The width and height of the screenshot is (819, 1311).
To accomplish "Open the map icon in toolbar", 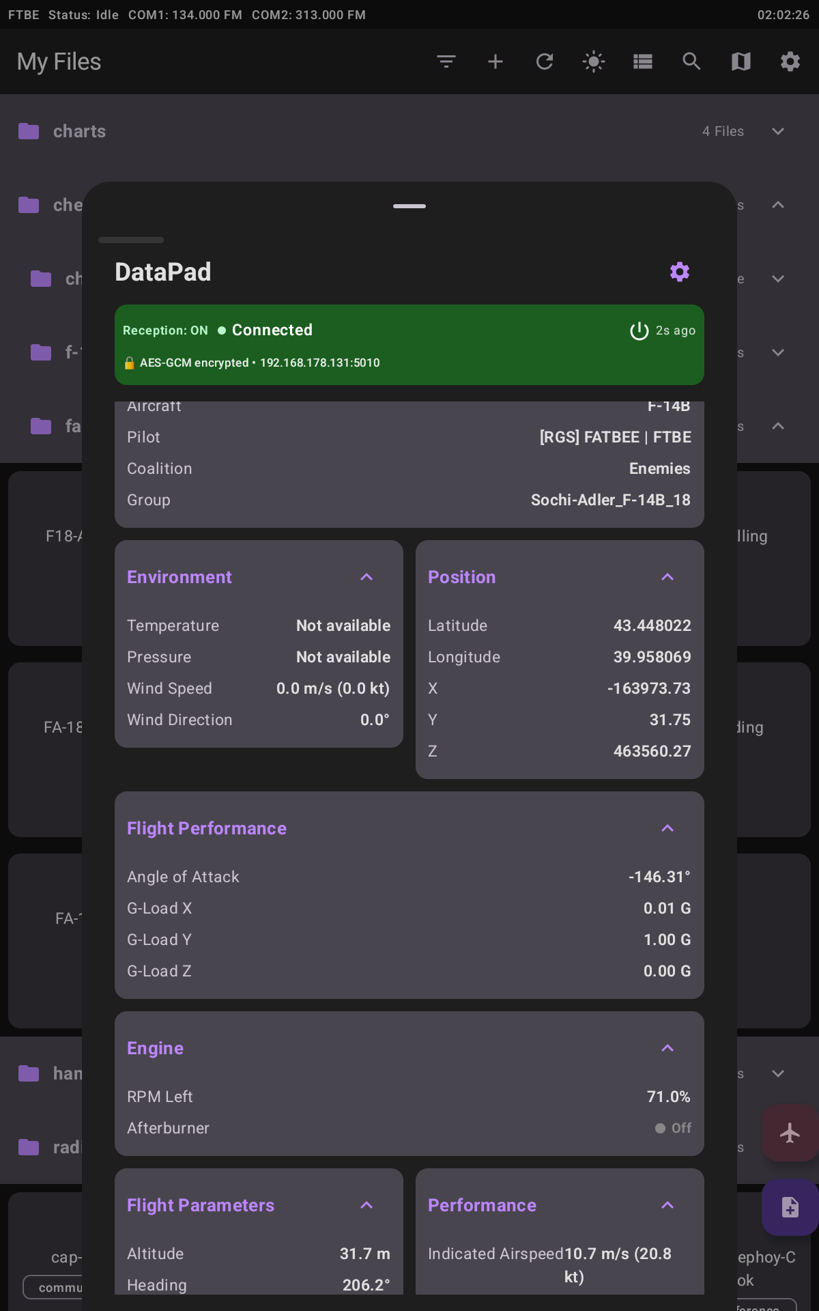I will 741,61.
